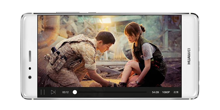Pause the video with the pause icon
The image size is (220, 110).
point(43,92)
